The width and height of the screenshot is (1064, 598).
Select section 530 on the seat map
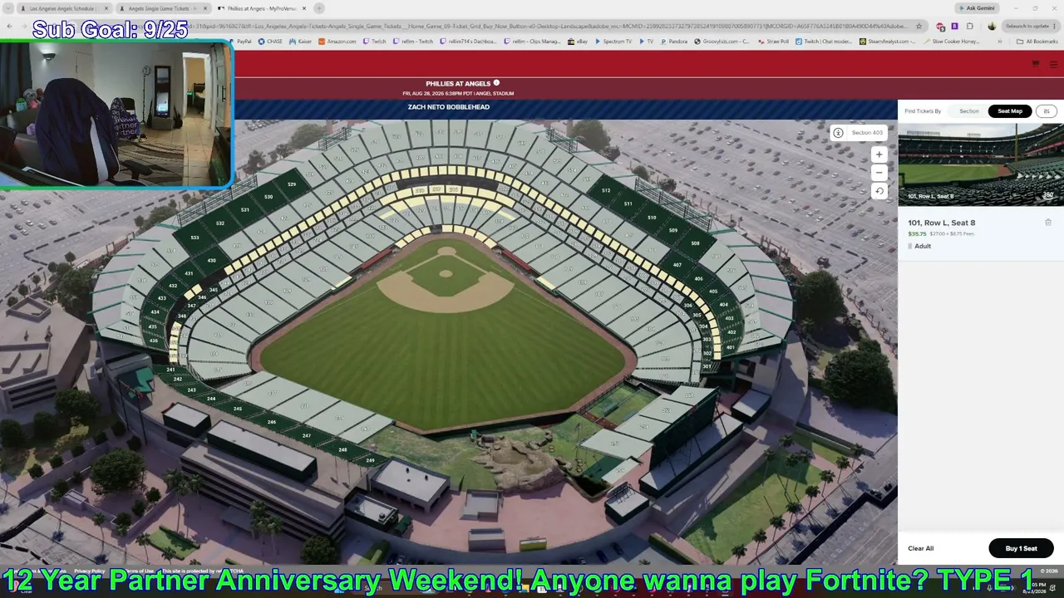click(268, 197)
